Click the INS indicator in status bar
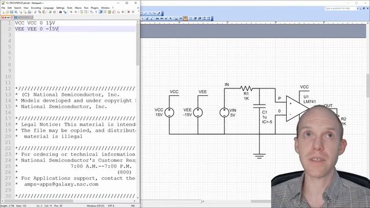Image resolution: width=370 pixels, height=208 pixels. coord(133,206)
